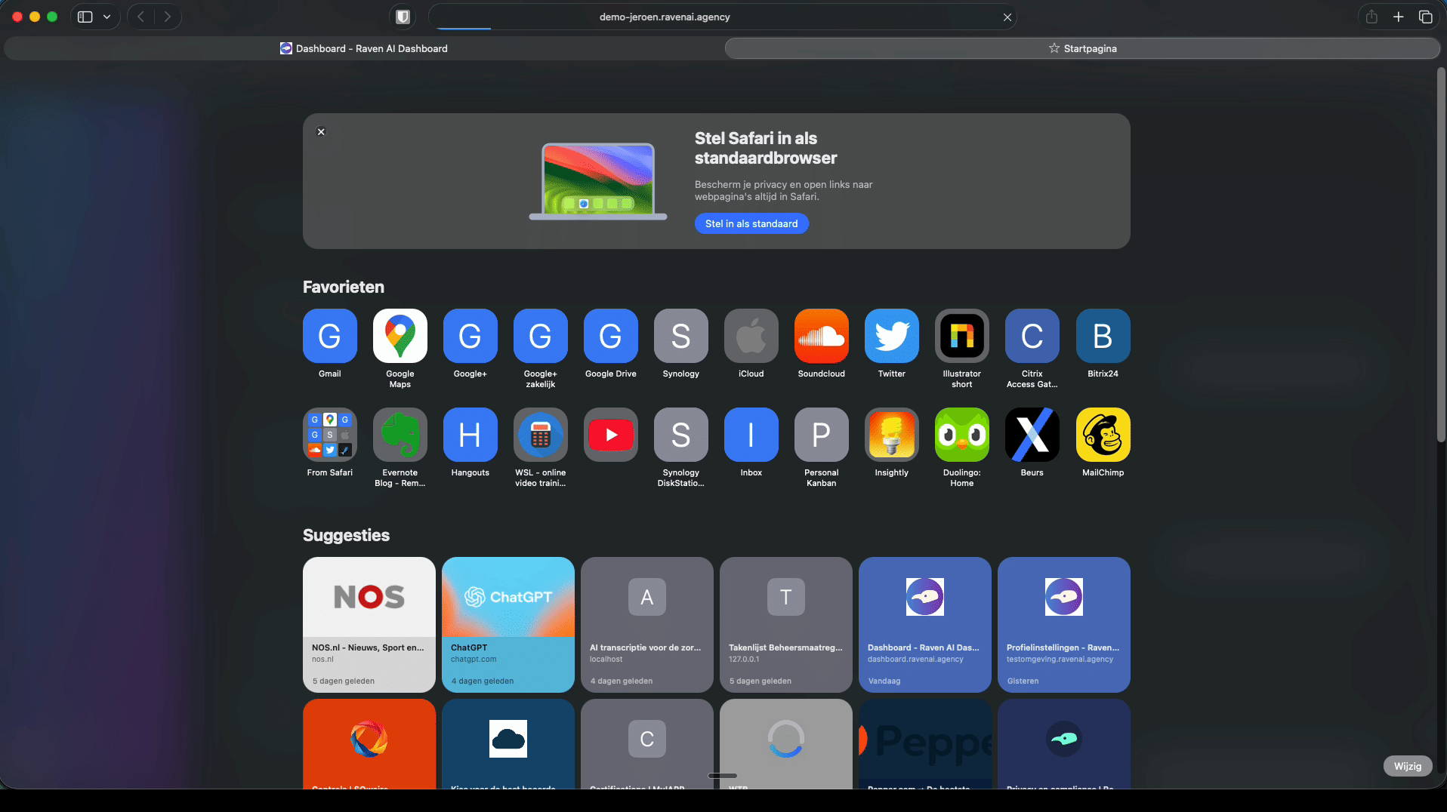Click the YouTube play icon favorite

pyautogui.click(x=610, y=435)
